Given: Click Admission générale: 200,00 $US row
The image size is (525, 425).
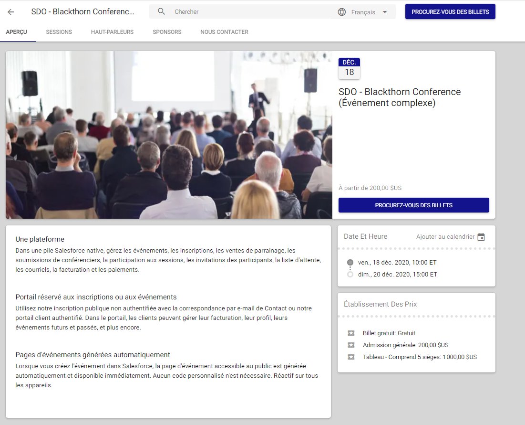Looking at the screenshot, I should 405,345.
